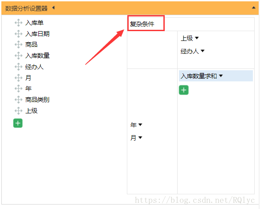Click the move handle beside 入库单
The width and height of the screenshot is (260, 209).
[18, 23]
